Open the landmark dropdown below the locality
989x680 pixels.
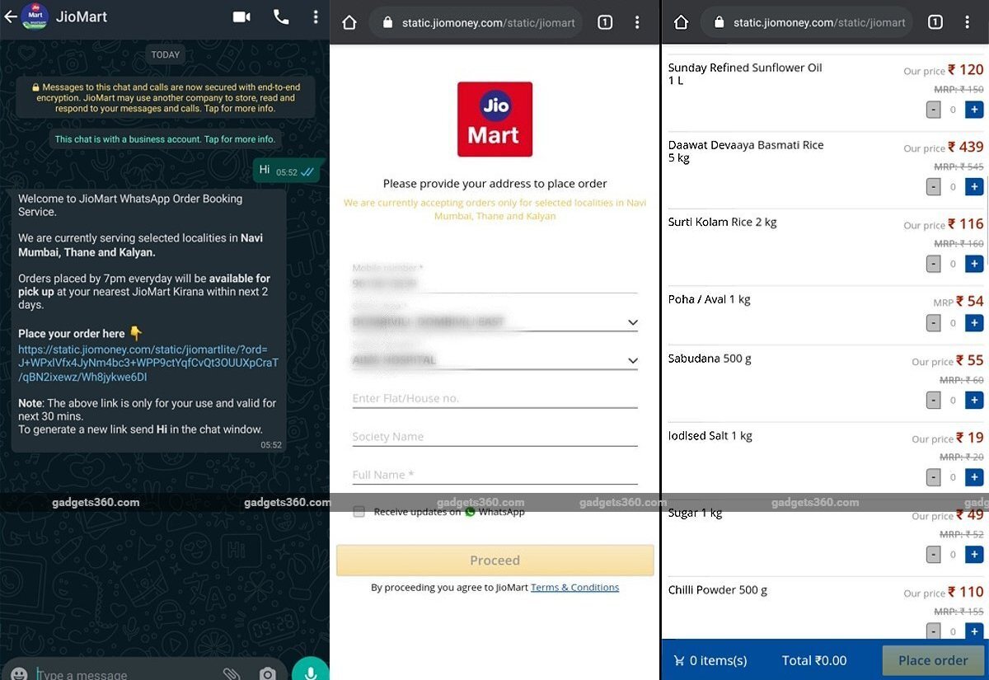631,360
